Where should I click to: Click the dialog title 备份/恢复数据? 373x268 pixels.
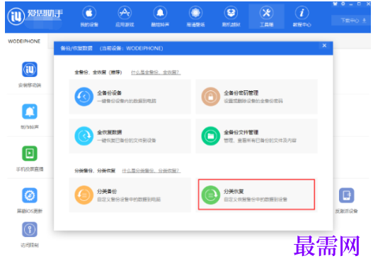[x=76, y=49]
